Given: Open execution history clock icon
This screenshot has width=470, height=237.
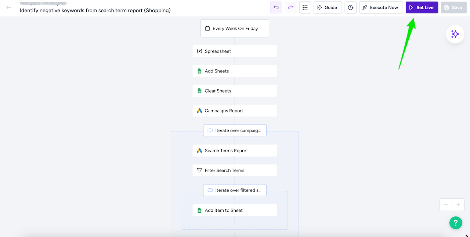Looking at the screenshot, I should click(351, 7).
